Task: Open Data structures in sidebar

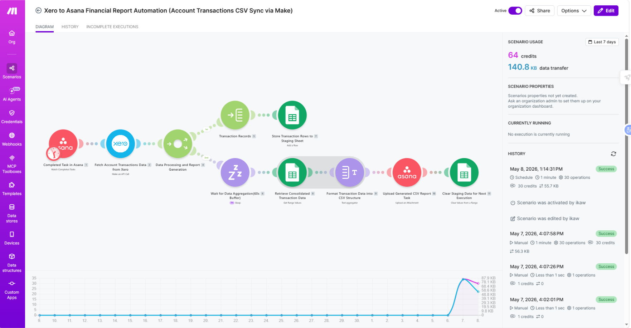Action: tap(12, 263)
